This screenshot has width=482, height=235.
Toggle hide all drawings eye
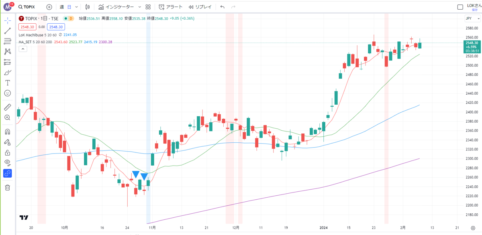coord(7,163)
